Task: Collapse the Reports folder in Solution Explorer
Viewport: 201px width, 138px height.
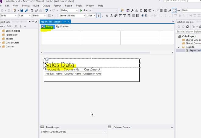Action: point(179,47)
